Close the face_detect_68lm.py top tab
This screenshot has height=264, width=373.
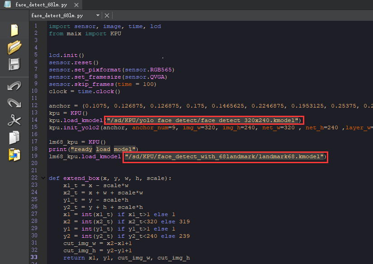[76, 5]
